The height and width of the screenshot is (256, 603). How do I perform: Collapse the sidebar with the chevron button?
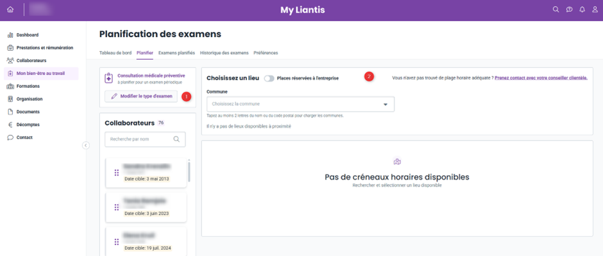click(86, 145)
